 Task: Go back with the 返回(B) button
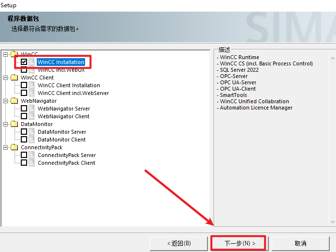tap(179, 243)
